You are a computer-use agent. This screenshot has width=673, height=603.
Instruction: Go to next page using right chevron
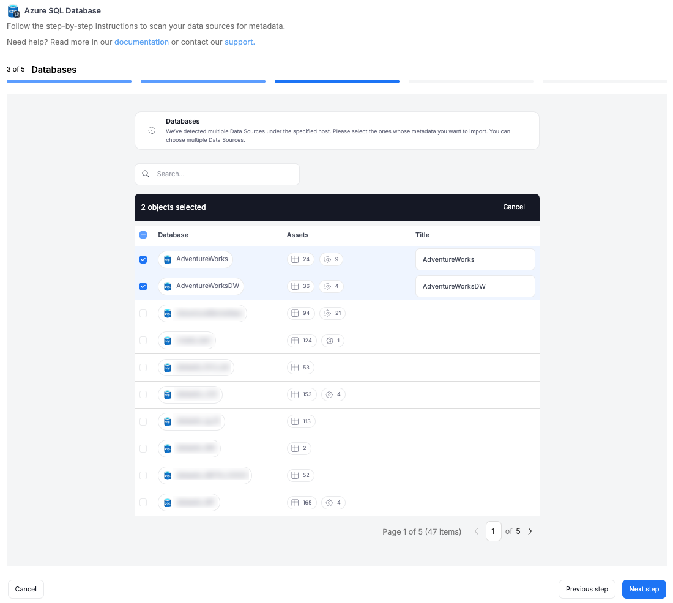(530, 531)
